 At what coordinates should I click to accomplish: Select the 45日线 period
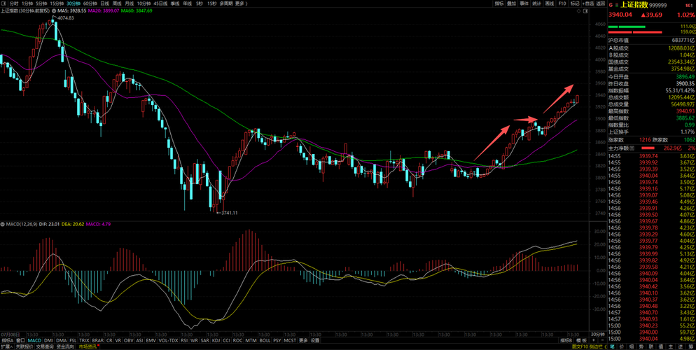tap(160, 3)
